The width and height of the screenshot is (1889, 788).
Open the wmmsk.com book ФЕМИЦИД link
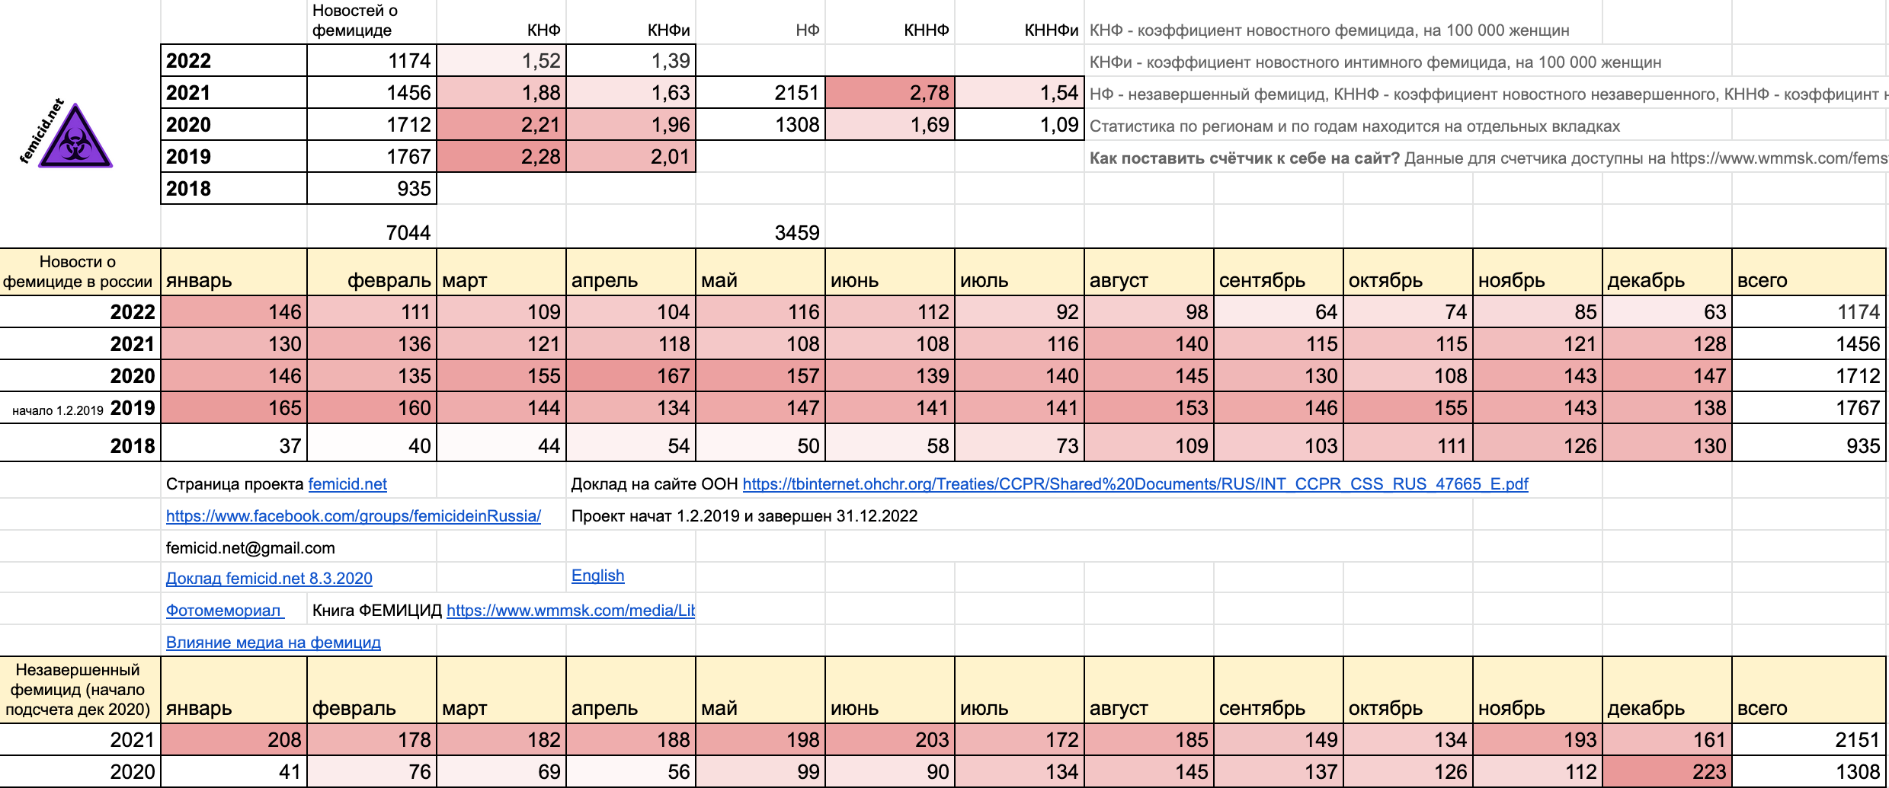tap(571, 611)
